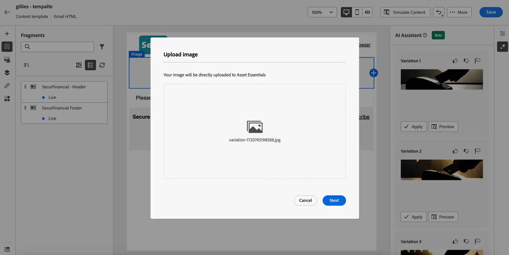Apply Variation 2
The width and height of the screenshot is (509, 255).
click(x=414, y=217)
